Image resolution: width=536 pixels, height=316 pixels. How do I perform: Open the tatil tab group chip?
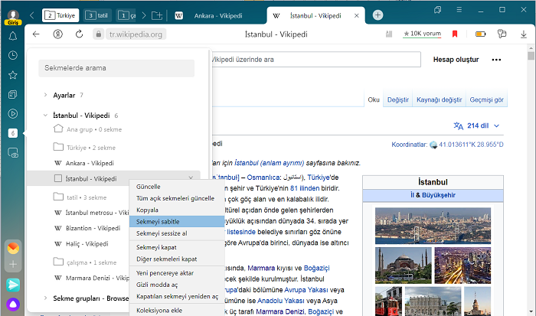[97, 15]
